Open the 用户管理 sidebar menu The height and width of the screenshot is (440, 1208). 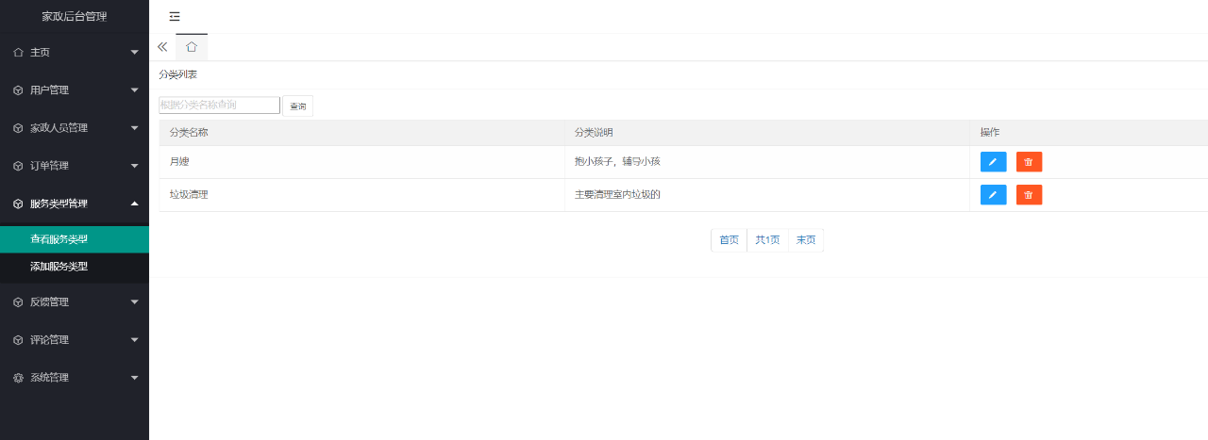[x=75, y=90]
